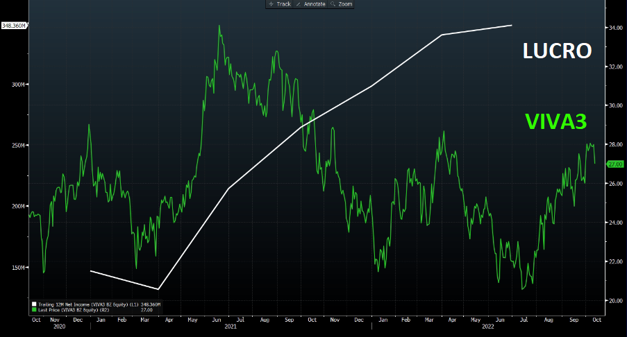Screen dimensions: 627x337
Task: Click the 20.00 right axis label
Action: pos(615,301)
